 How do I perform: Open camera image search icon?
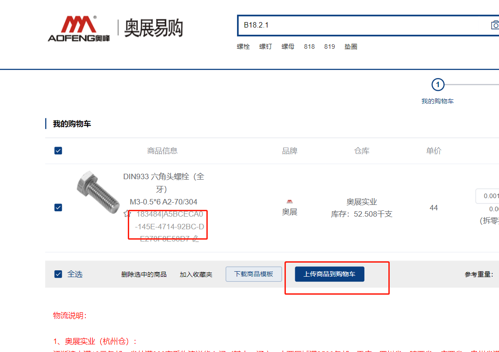[x=495, y=25]
